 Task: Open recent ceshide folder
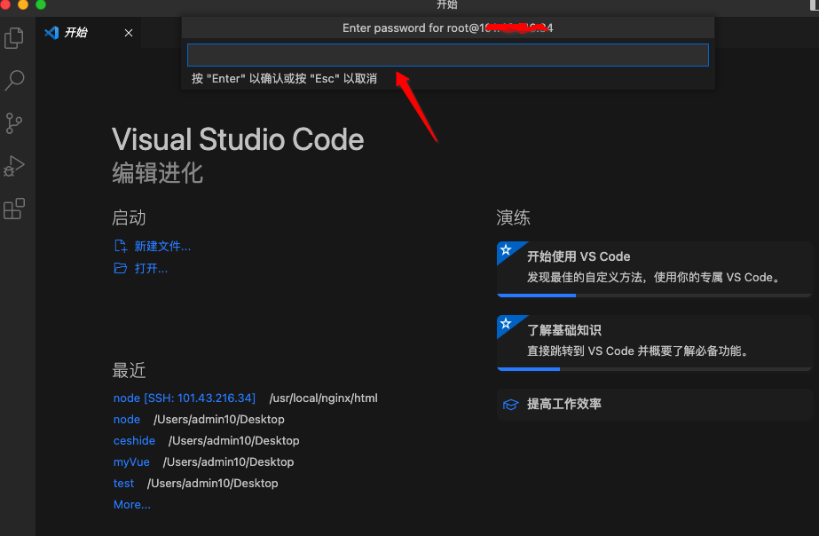pos(134,441)
